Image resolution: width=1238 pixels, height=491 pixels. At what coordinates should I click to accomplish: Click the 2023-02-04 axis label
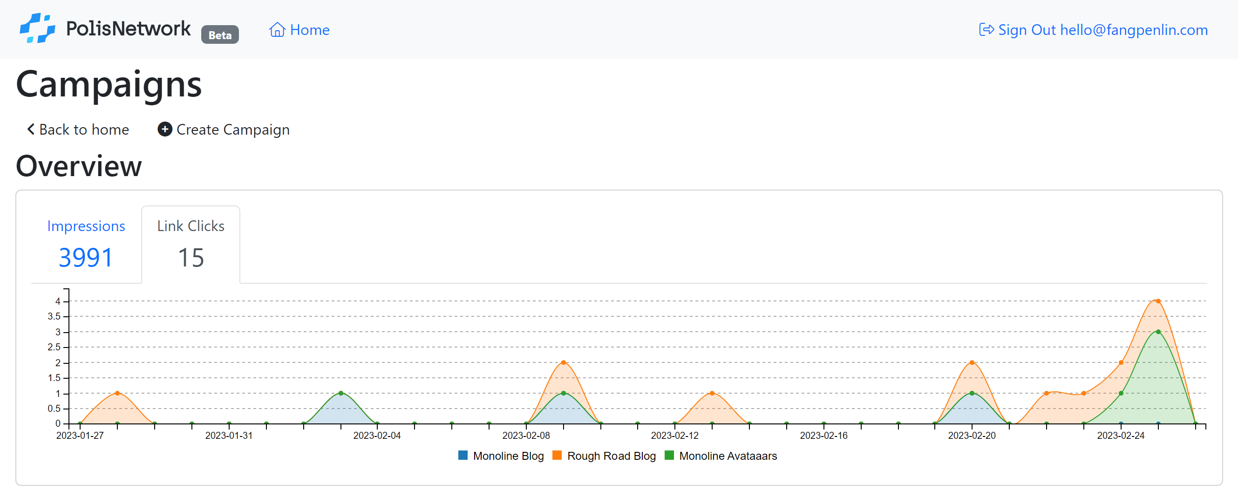pos(377,436)
